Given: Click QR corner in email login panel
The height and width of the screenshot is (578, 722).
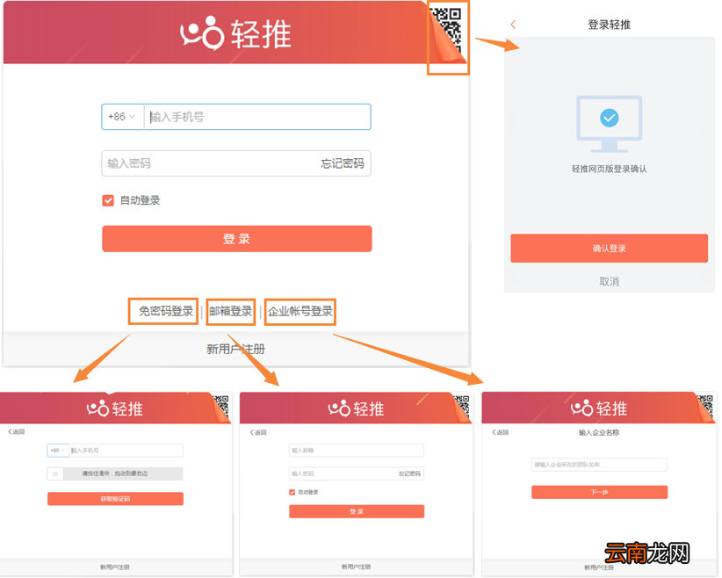Looking at the screenshot, I should pos(462,408).
